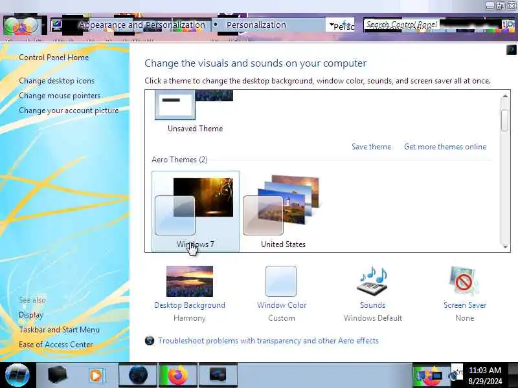This screenshot has height=388, width=518.
Task: Click the back and forward navigation buttons
Action: (x=21, y=25)
